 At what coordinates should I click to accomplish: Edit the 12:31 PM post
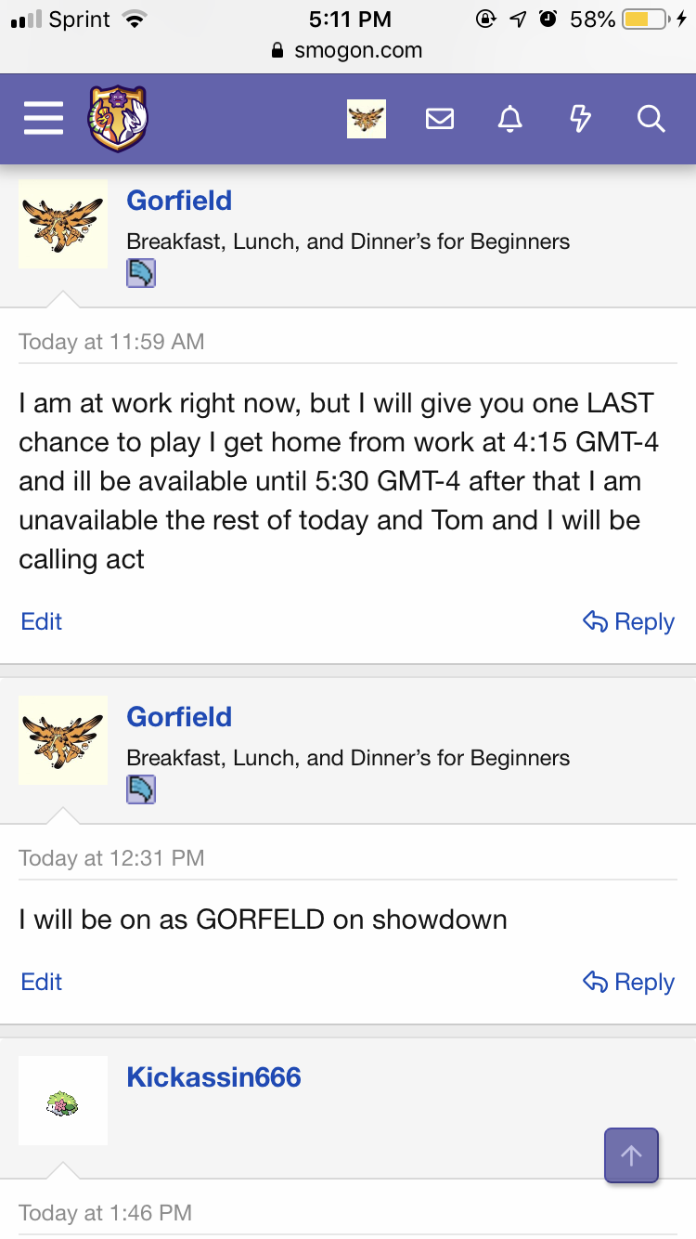[x=42, y=982]
